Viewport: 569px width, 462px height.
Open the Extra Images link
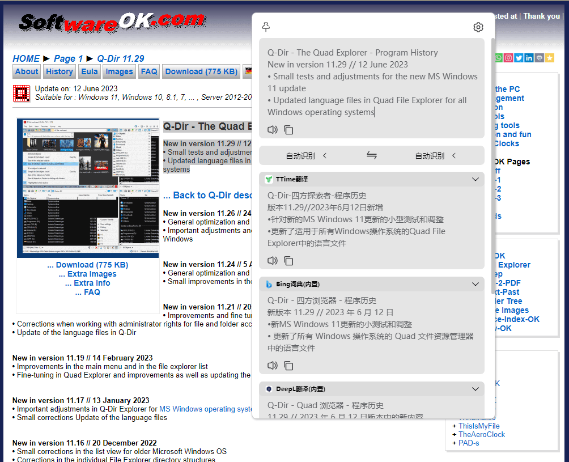coord(88,274)
